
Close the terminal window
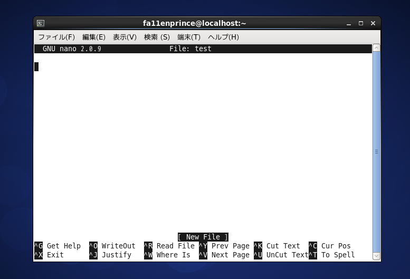tap(373, 23)
